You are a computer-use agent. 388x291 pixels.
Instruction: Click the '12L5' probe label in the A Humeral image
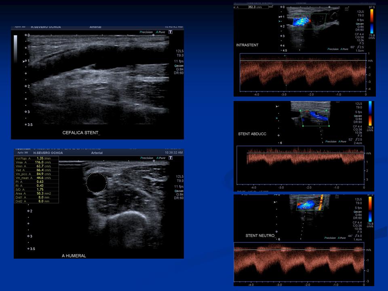point(179,177)
